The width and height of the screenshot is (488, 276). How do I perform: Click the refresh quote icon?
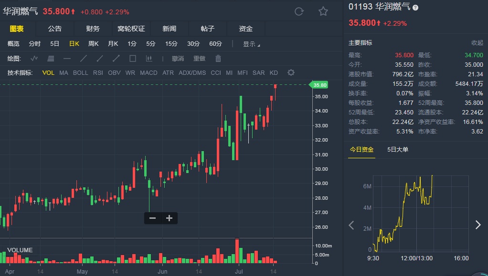(x=299, y=11)
